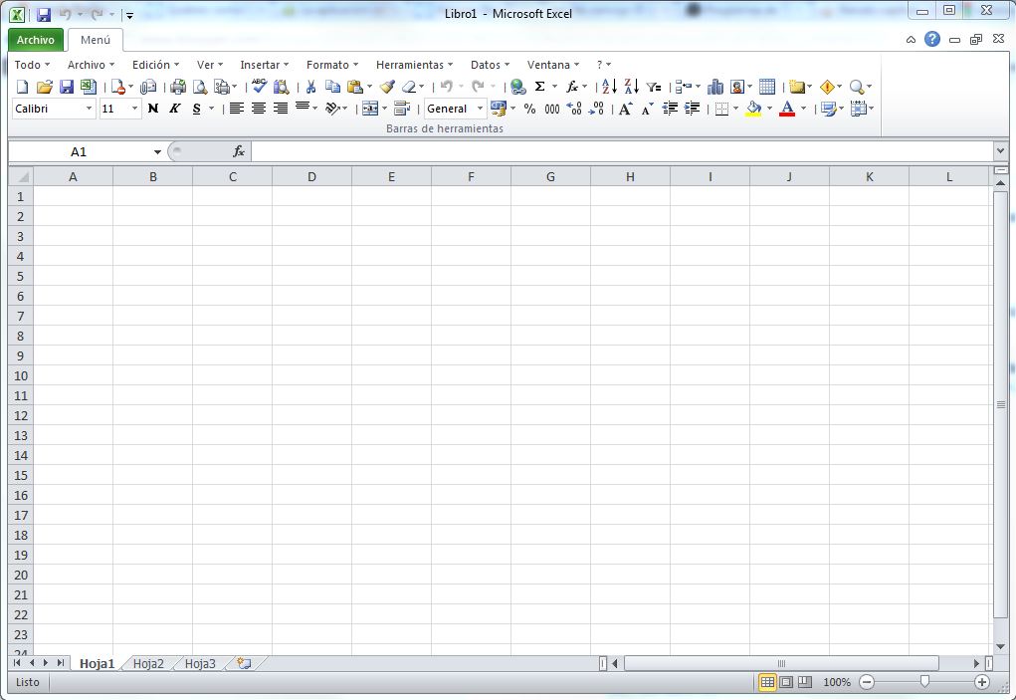
Task: Activate the AutoSum function
Action: click(x=538, y=87)
